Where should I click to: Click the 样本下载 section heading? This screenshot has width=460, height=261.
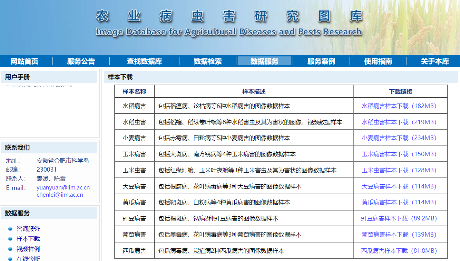pos(120,77)
